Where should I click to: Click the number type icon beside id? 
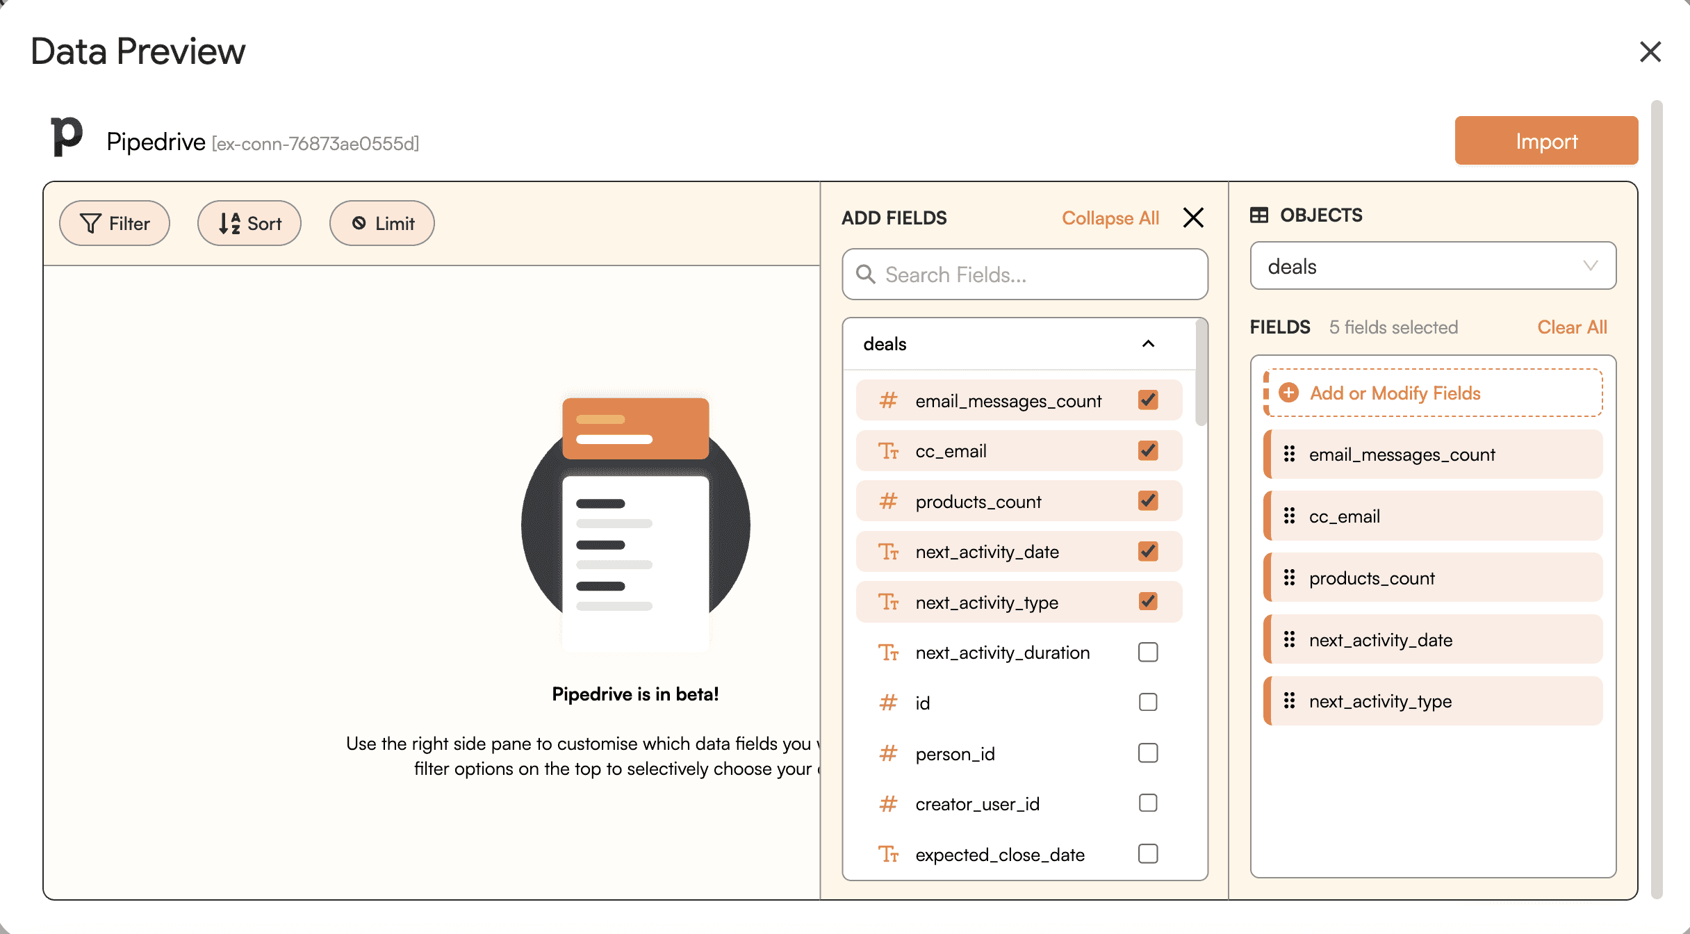coord(888,703)
